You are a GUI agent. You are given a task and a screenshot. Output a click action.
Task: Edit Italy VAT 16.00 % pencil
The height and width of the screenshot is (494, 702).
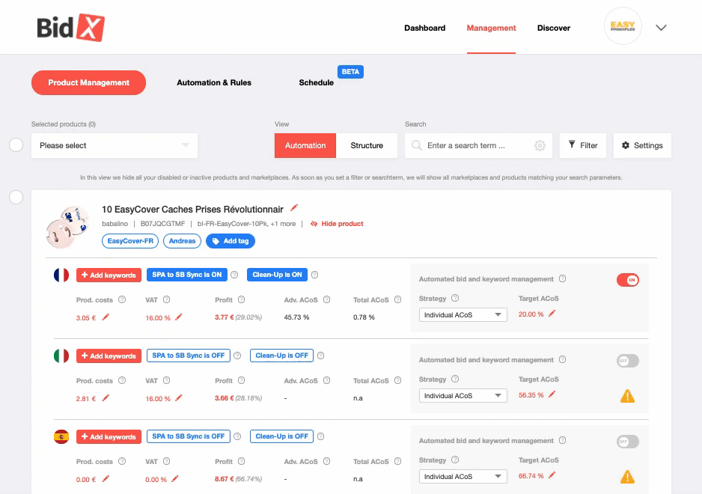[x=179, y=397]
